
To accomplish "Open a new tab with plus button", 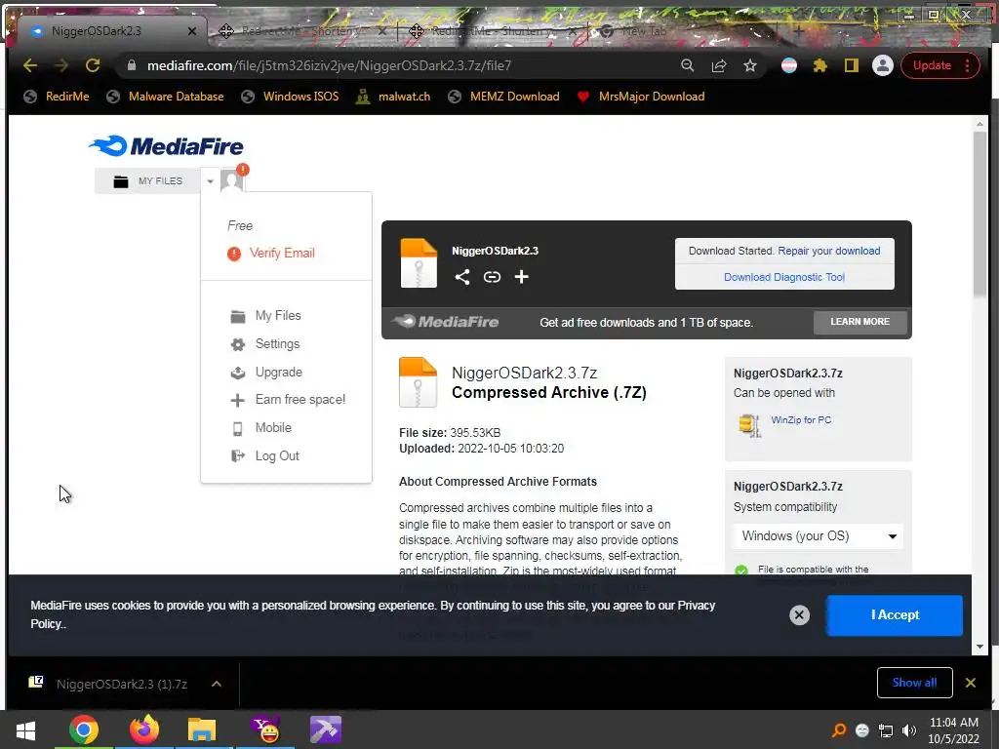I will point(799,30).
